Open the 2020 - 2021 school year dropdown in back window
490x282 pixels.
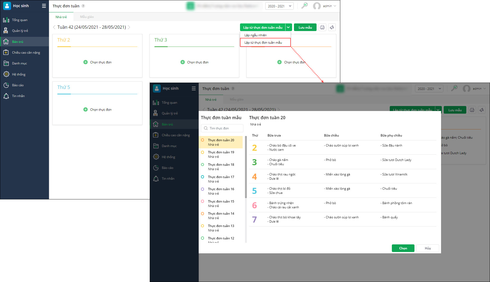[279, 6]
